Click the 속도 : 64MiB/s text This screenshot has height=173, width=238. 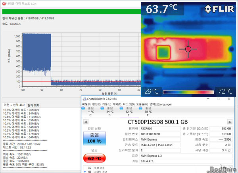click(x=12, y=24)
